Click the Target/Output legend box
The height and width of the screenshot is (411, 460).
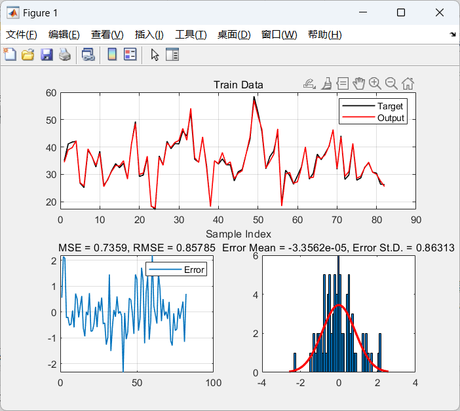coord(374,112)
